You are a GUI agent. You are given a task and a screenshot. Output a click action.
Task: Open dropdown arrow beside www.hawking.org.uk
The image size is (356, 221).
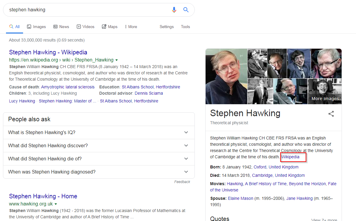point(56,204)
